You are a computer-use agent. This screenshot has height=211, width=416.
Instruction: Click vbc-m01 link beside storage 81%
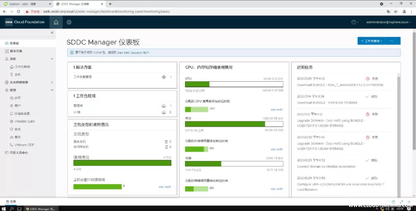point(277,189)
